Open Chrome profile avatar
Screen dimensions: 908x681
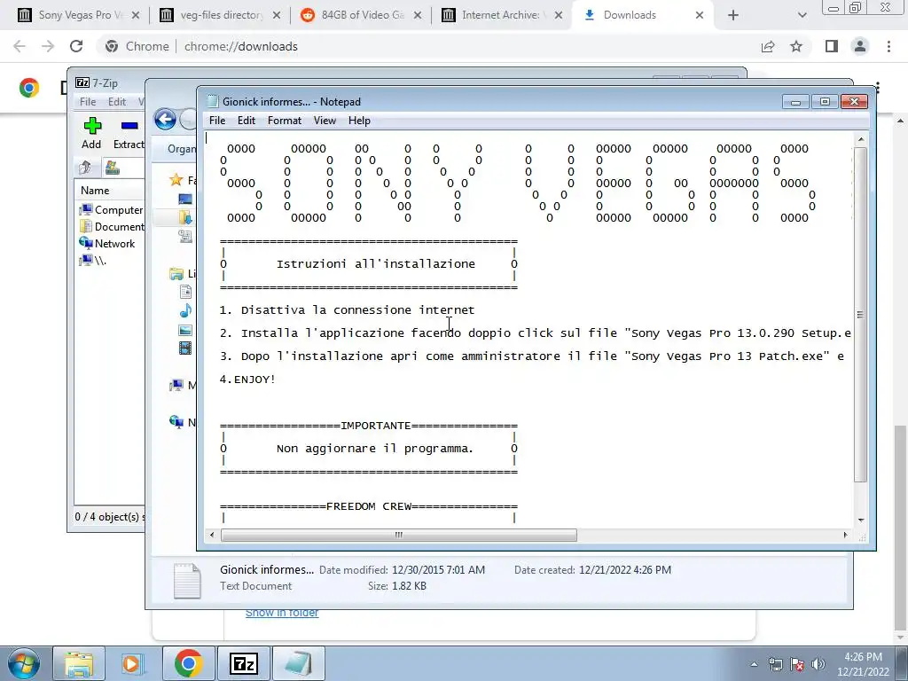[860, 46]
